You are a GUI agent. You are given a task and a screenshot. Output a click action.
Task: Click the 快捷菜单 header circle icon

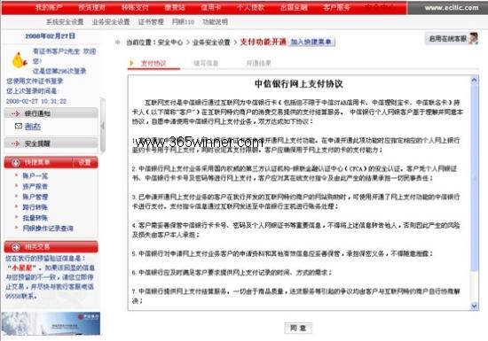coord(16,163)
